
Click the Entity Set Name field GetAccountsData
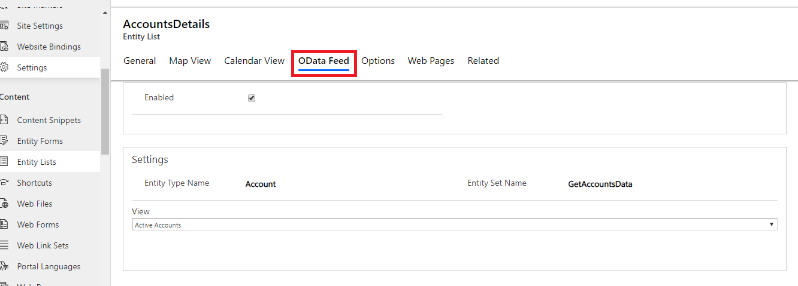600,184
